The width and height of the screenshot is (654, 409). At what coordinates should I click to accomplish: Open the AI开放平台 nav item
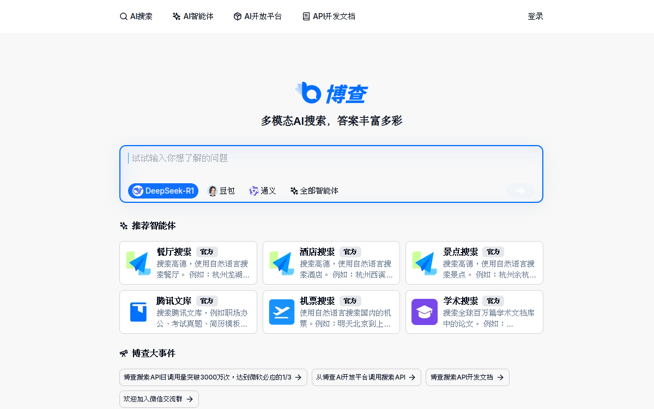point(258,16)
